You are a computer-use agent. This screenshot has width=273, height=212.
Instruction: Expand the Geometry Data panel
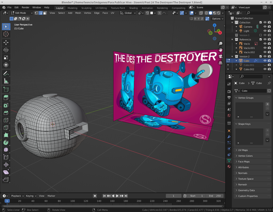246,190
